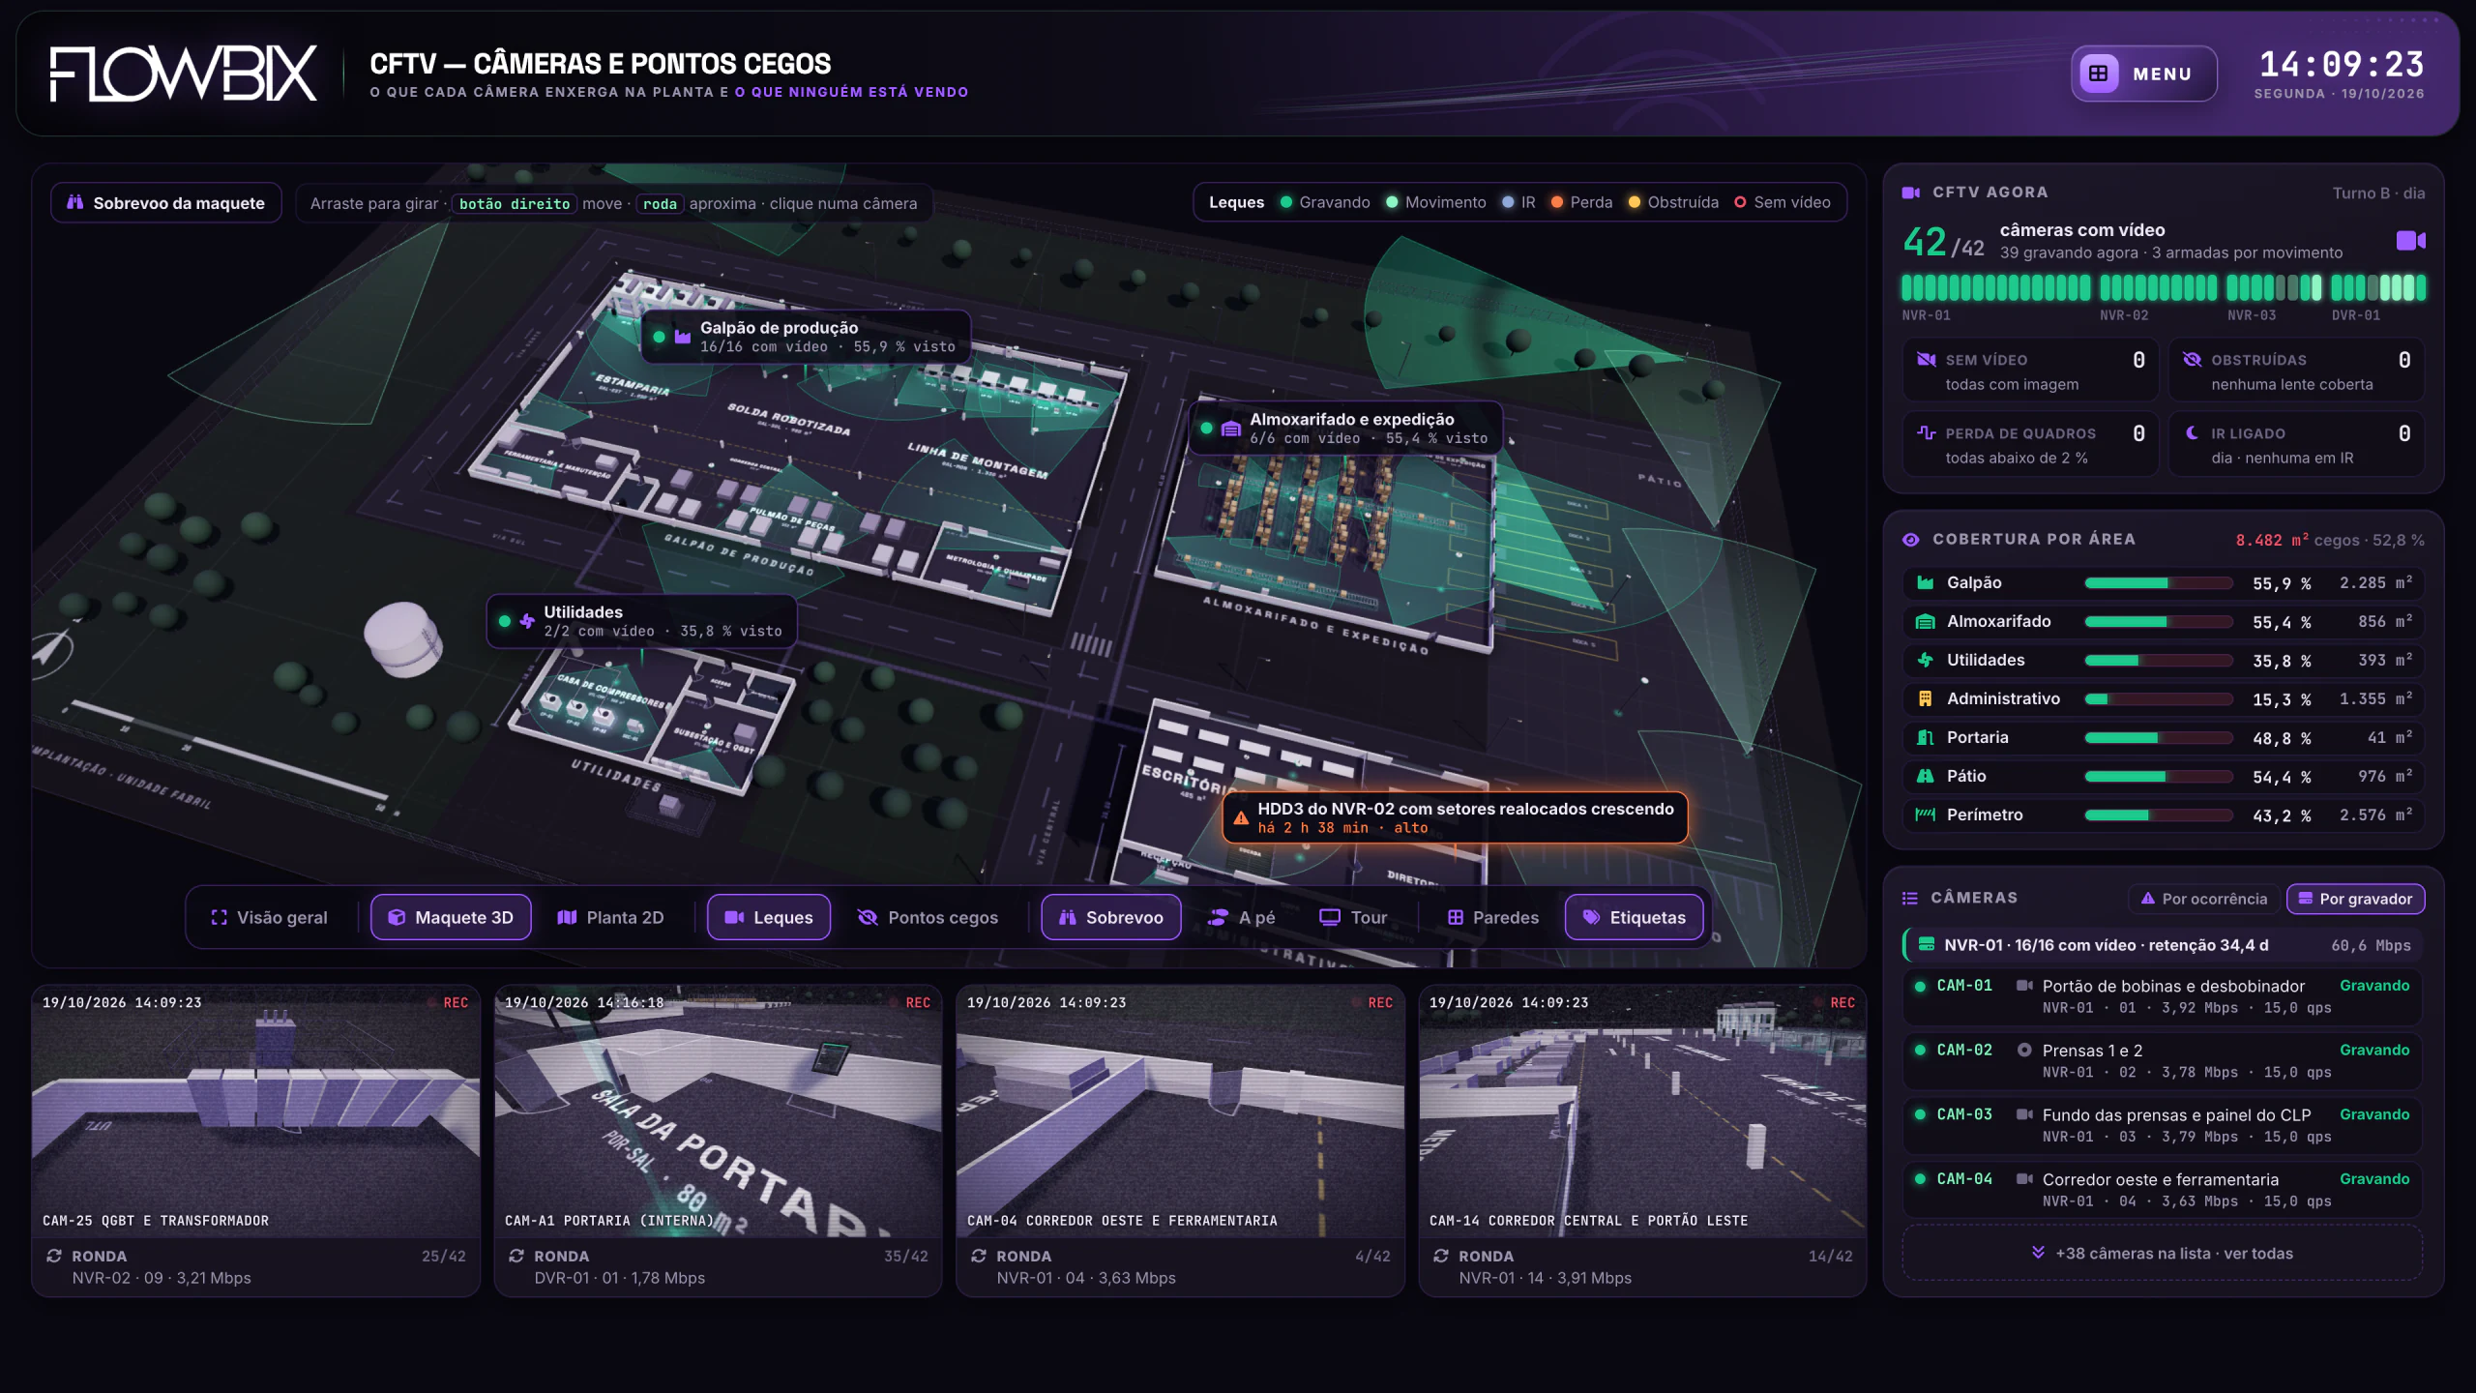This screenshot has width=2476, height=1393.
Task: Select CAM-02 Prensas 1 e 2 row
Action: point(2163,1060)
